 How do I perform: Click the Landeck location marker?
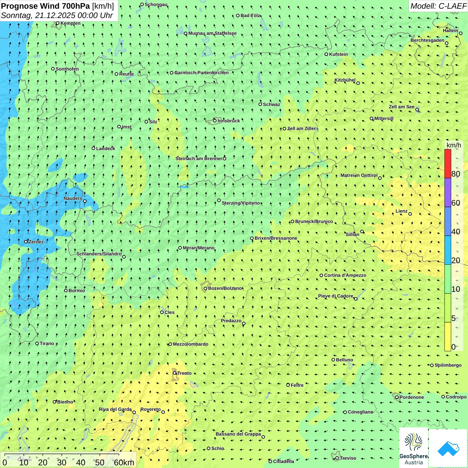(x=94, y=148)
